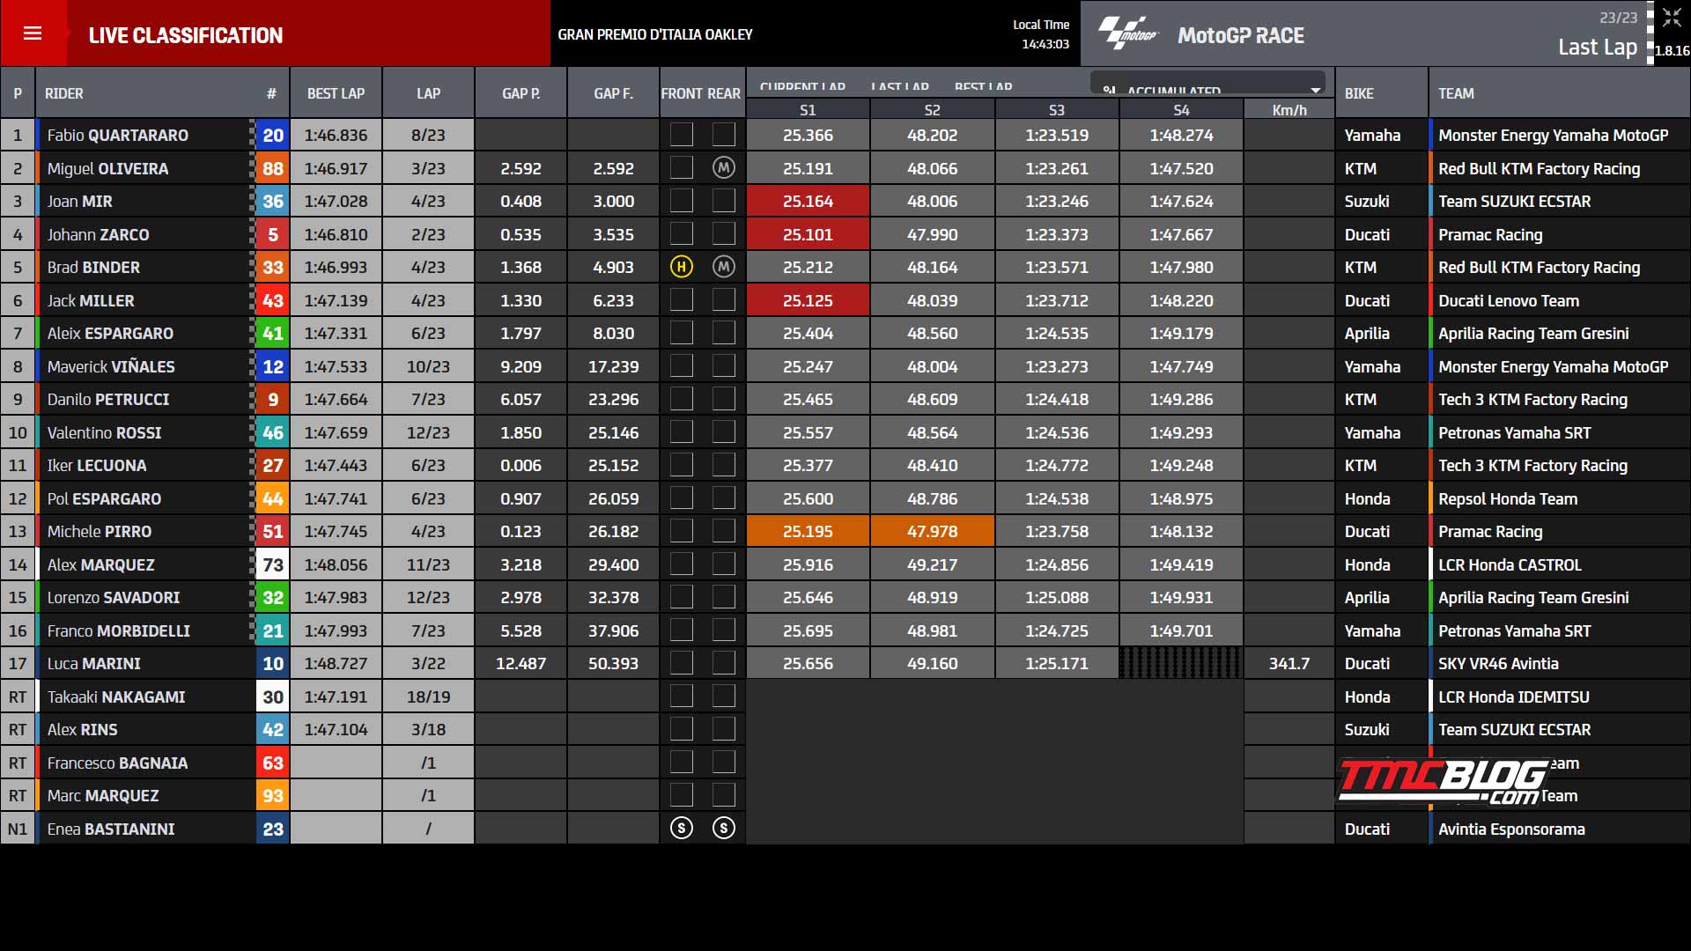Click Joan Mir's number 36 badge
The height and width of the screenshot is (951, 1691).
click(273, 202)
